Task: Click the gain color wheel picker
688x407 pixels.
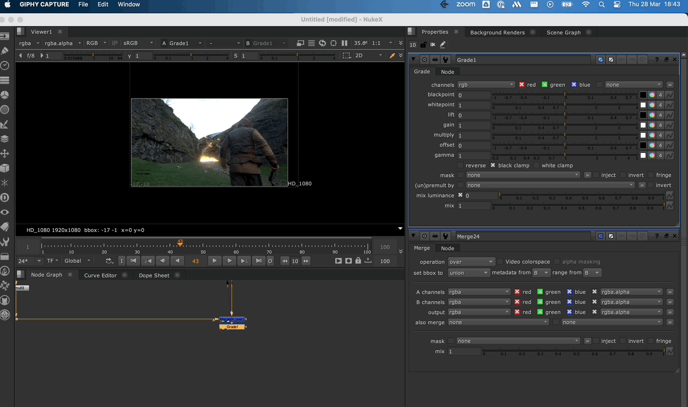Action: pyautogui.click(x=651, y=125)
